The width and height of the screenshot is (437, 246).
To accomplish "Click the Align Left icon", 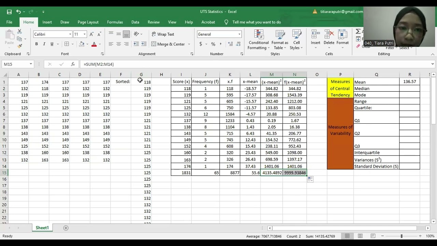I will tap(111, 44).
